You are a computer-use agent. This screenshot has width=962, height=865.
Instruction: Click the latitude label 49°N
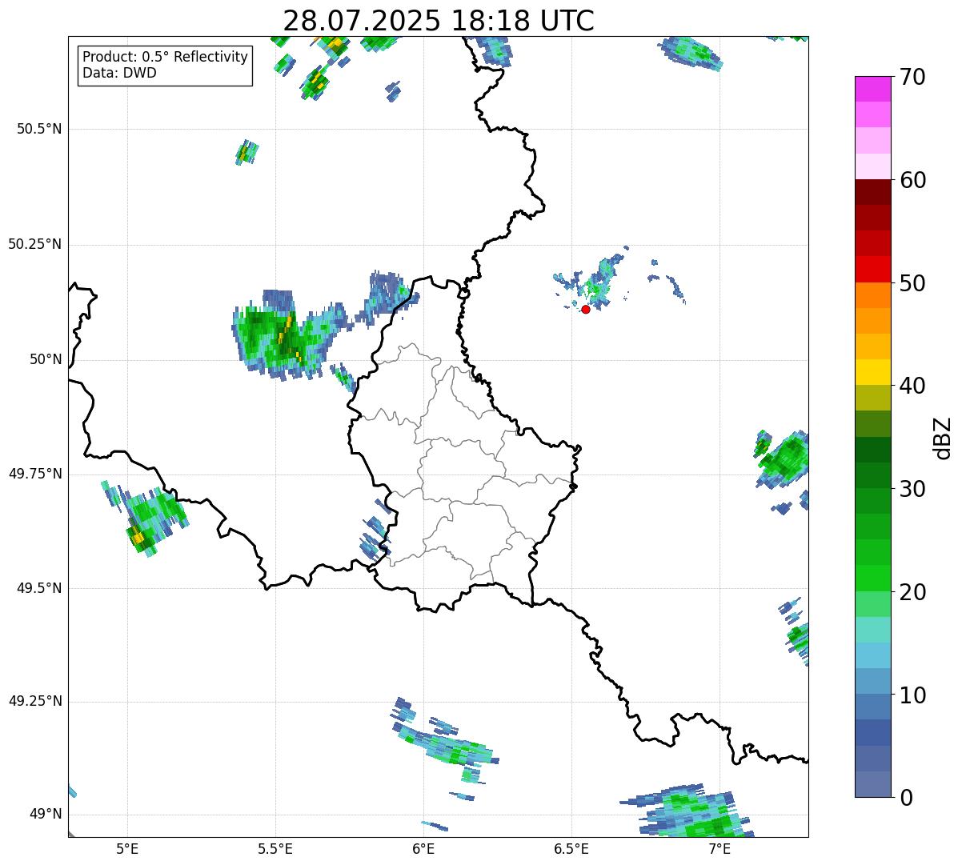coord(45,814)
